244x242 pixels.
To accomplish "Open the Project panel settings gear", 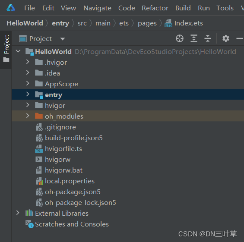I will click(x=225, y=38).
